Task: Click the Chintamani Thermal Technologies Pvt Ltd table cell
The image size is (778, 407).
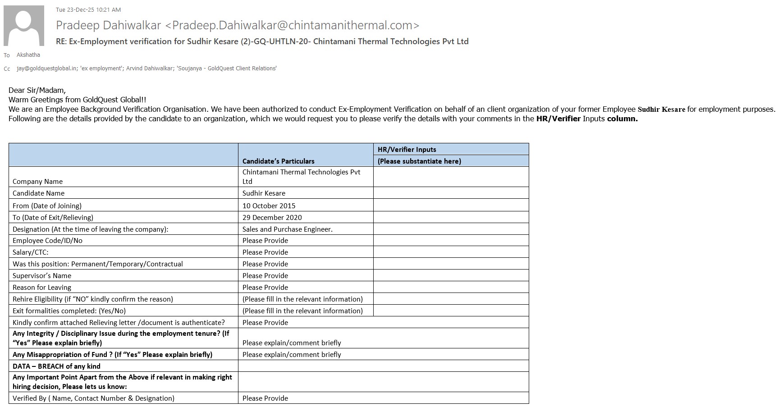Action: tap(306, 177)
